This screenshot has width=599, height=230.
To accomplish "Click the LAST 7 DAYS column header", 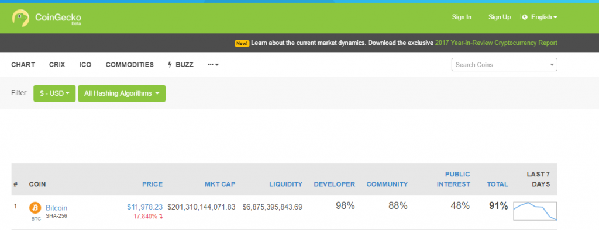I will click(538, 179).
